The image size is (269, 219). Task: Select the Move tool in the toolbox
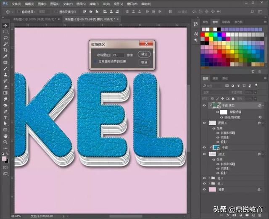5,26
